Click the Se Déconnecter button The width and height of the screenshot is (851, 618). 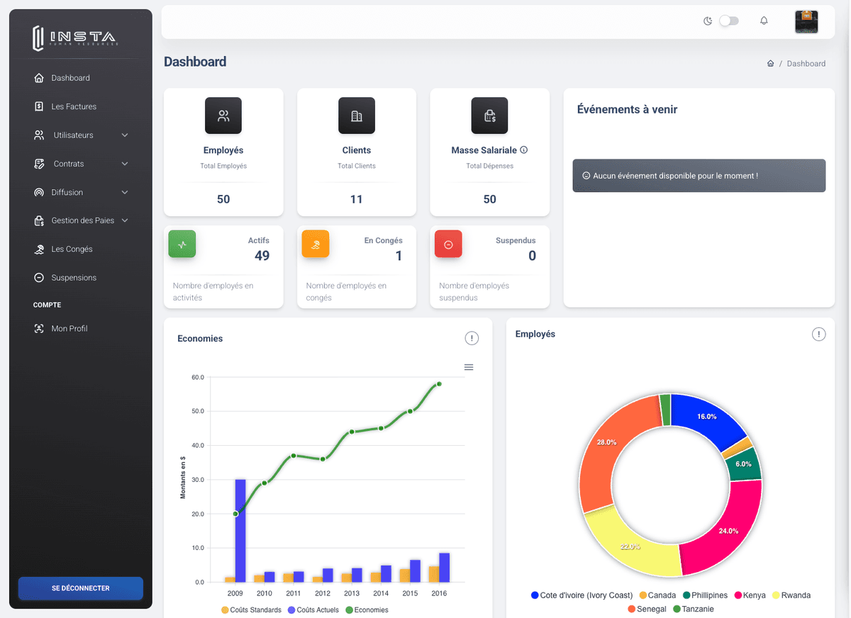pyautogui.click(x=81, y=588)
